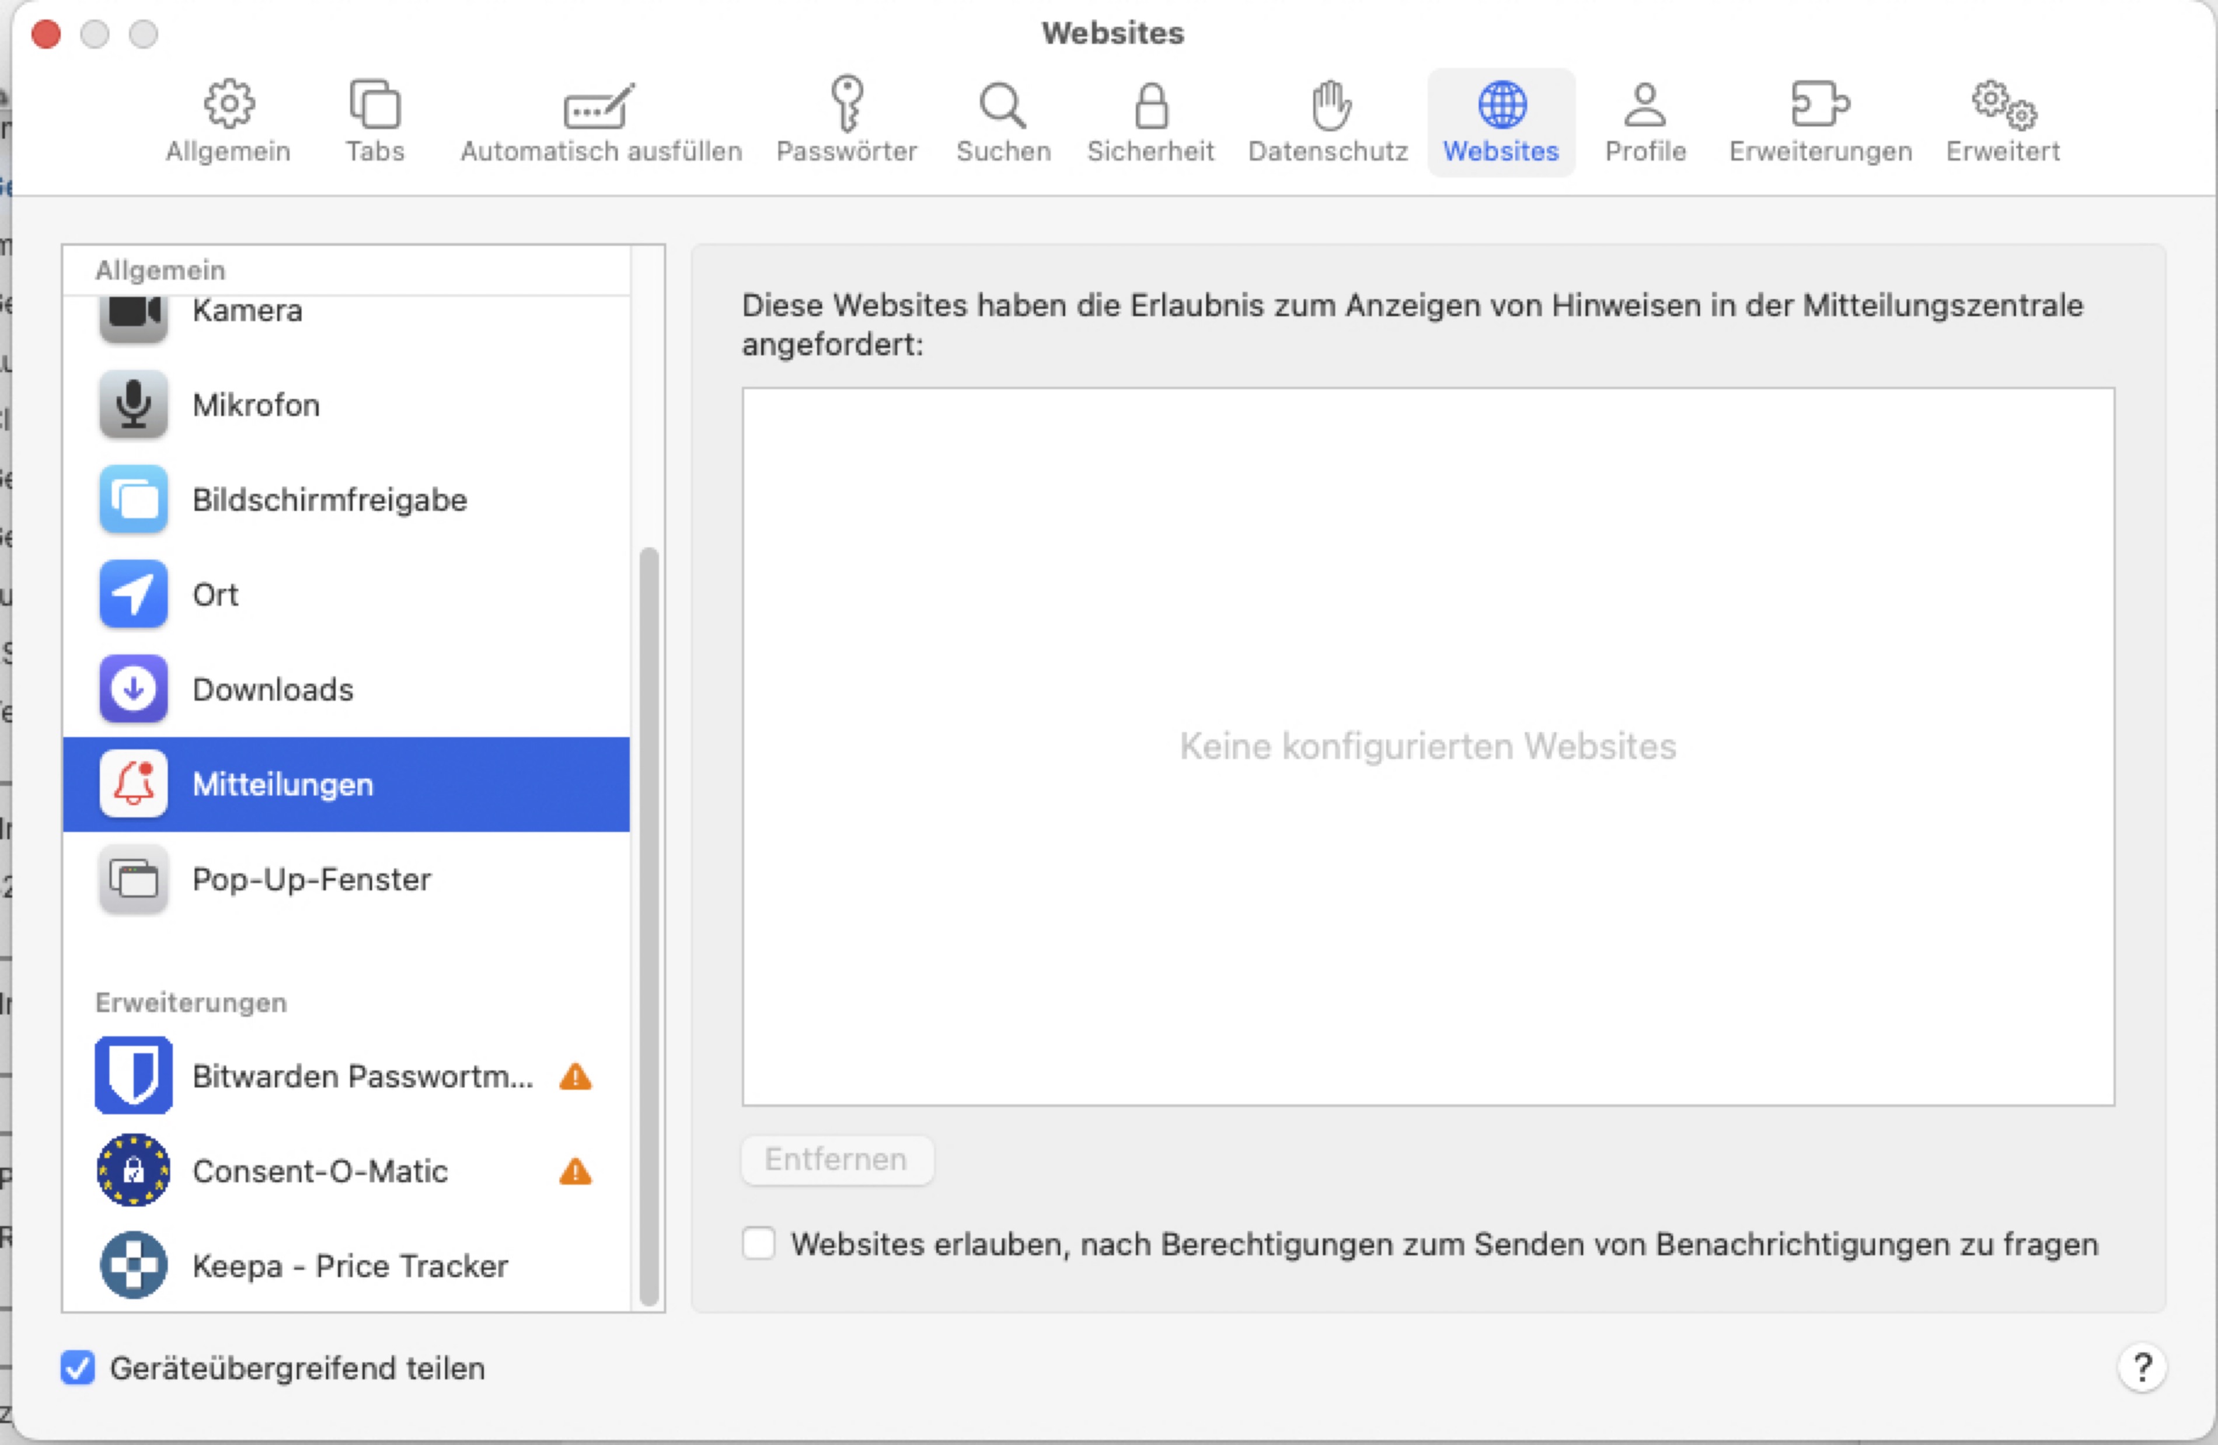
Task: Enable websites asking for notification permissions
Action: click(x=759, y=1244)
